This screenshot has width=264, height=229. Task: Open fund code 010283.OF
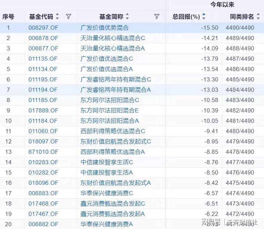(43, 162)
